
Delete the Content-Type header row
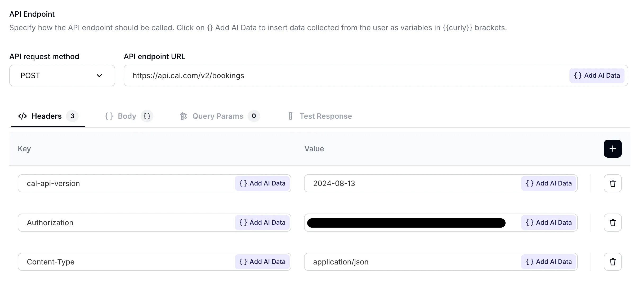coord(612,262)
